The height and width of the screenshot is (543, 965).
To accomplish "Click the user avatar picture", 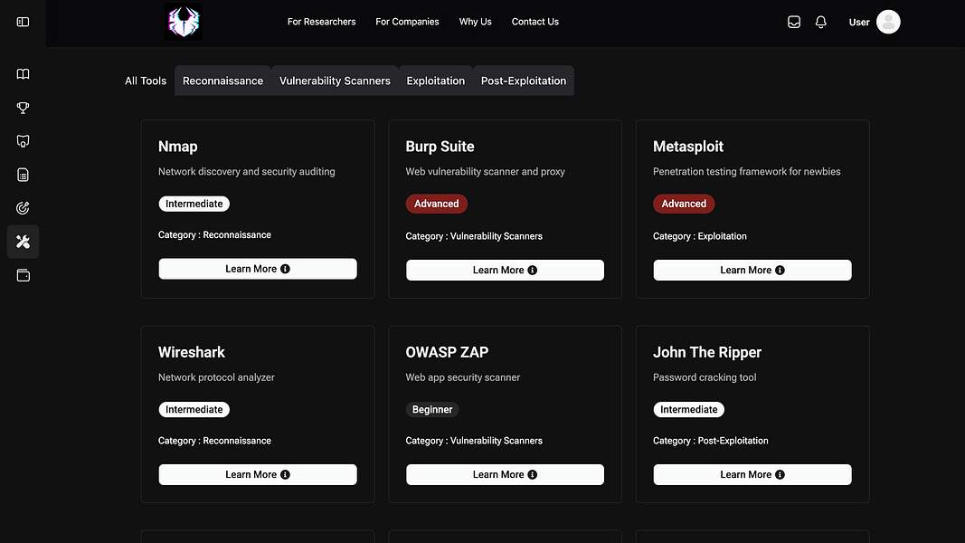I will (x=888, y=22).
